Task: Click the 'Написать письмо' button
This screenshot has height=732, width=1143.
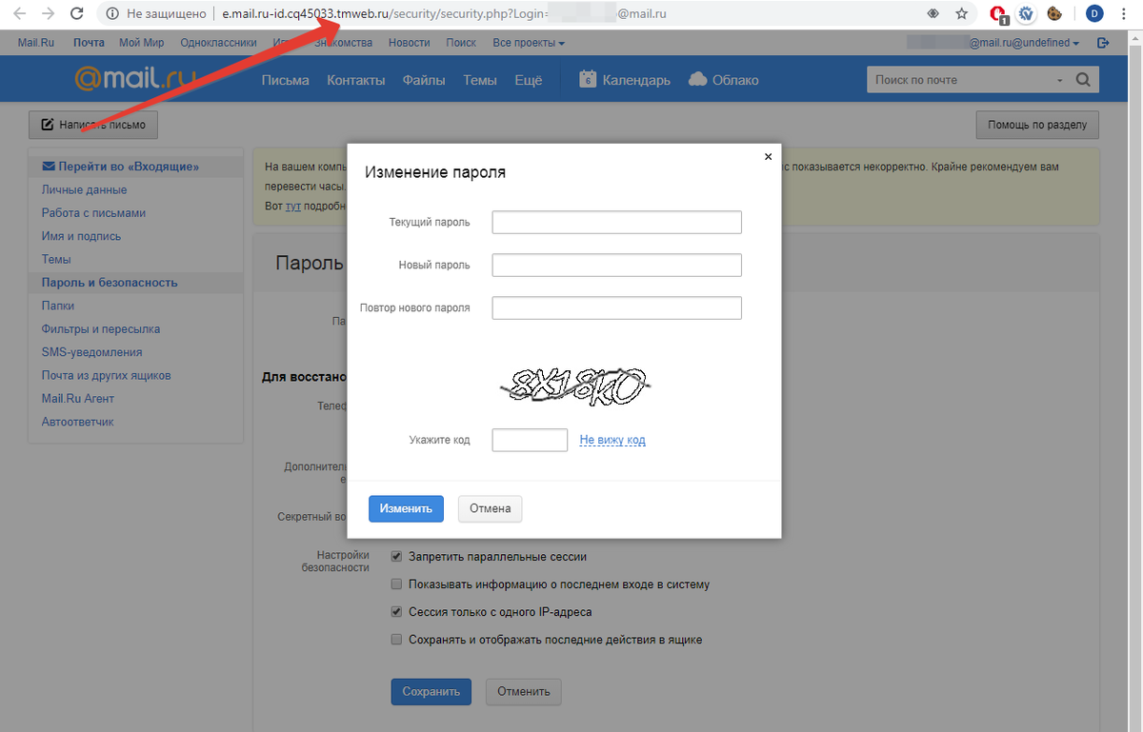Action: tap(93, 125)
